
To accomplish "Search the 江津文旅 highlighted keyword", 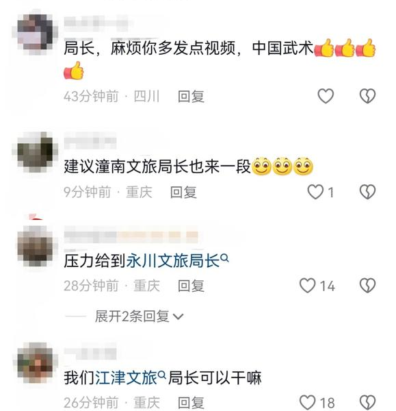I will [x=131, y=377].
